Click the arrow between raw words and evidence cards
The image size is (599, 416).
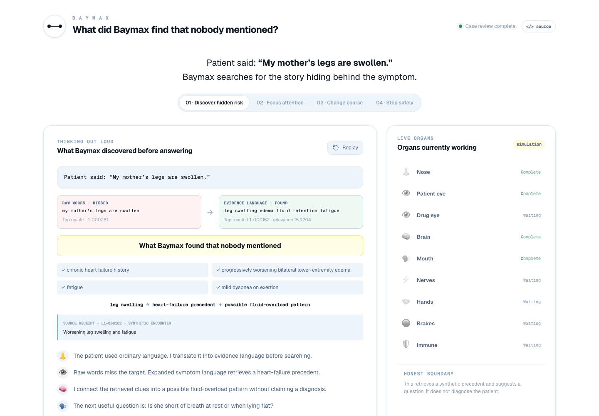click(210, 212)
